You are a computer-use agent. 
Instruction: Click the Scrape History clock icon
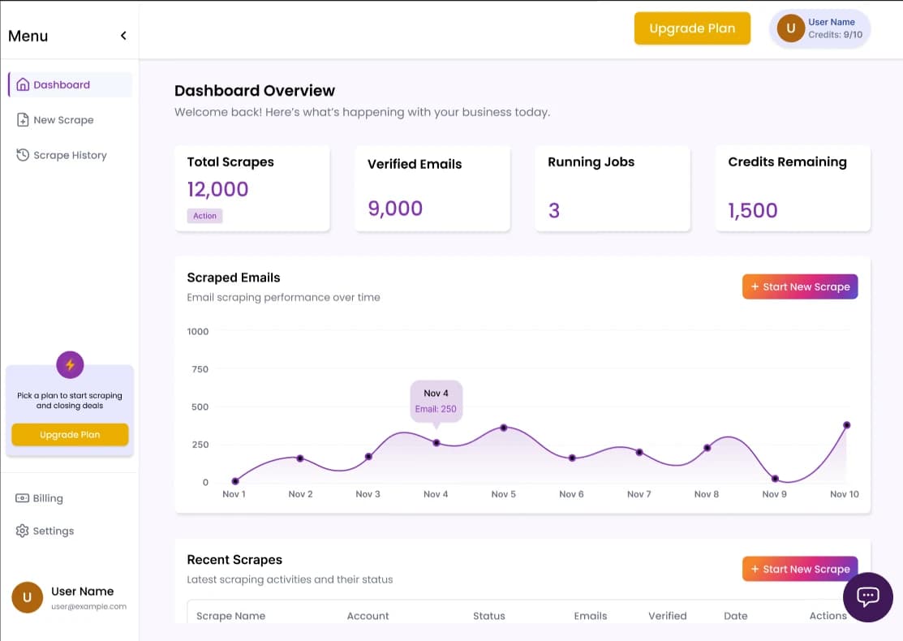point(23,155)
